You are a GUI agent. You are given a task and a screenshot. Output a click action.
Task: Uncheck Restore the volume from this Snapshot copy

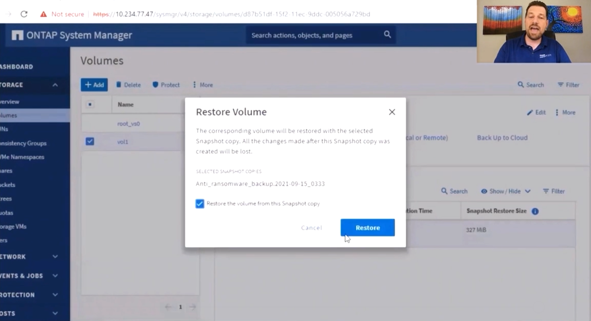(x=199, y=204)
